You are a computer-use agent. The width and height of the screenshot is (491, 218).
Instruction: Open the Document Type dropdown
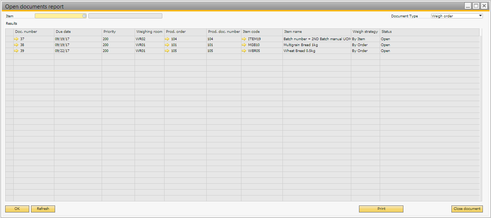coord(480,16)
